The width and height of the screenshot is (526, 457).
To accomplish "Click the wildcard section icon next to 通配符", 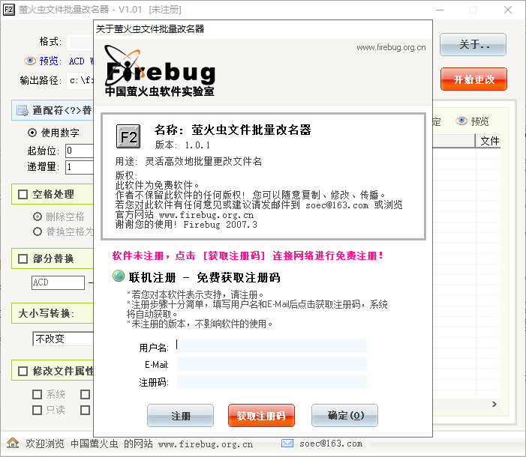I will point(23,110).
